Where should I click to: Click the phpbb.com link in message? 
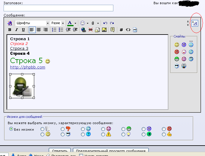tap(28, 67)
